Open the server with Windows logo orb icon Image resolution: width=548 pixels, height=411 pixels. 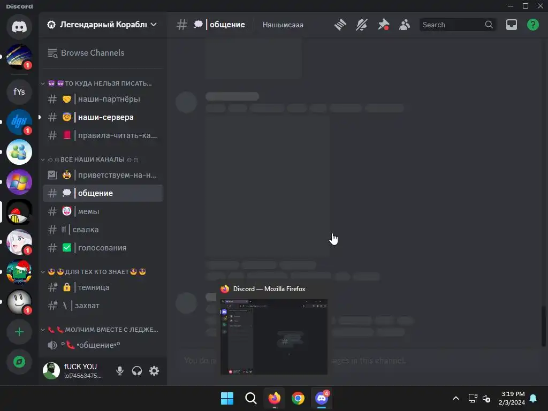19,182
